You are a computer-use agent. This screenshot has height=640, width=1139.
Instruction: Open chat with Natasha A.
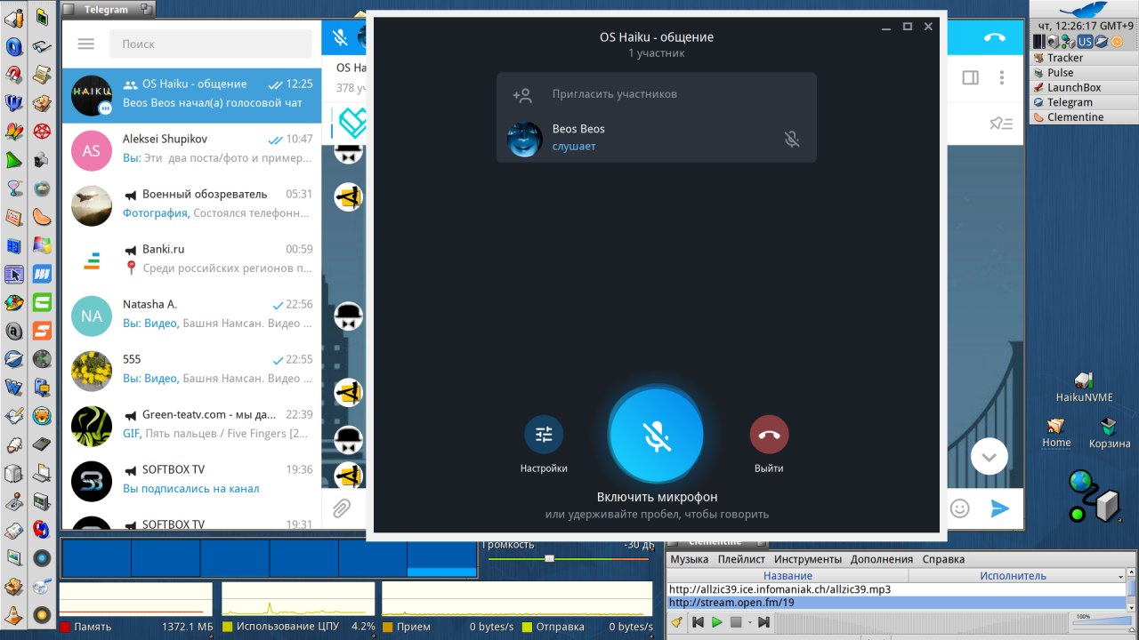pyautogui.click(x=191, y=316)
